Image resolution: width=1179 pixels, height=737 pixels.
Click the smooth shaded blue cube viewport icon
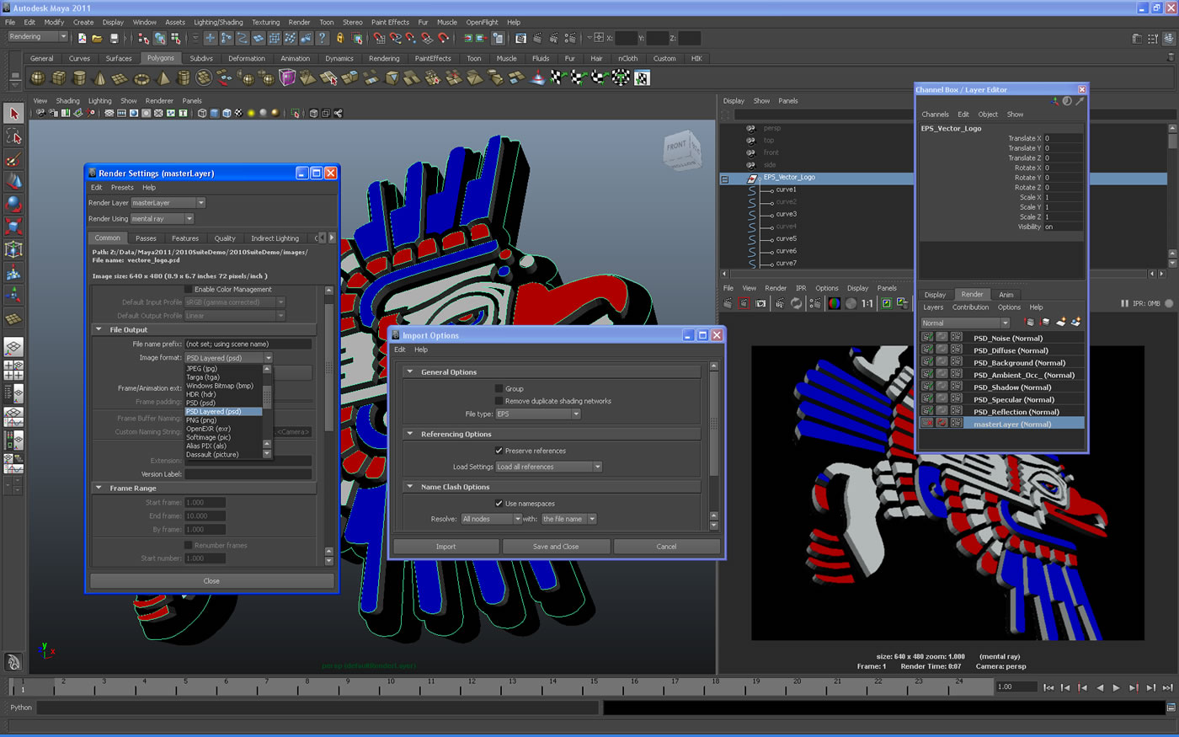pos(215,113)
